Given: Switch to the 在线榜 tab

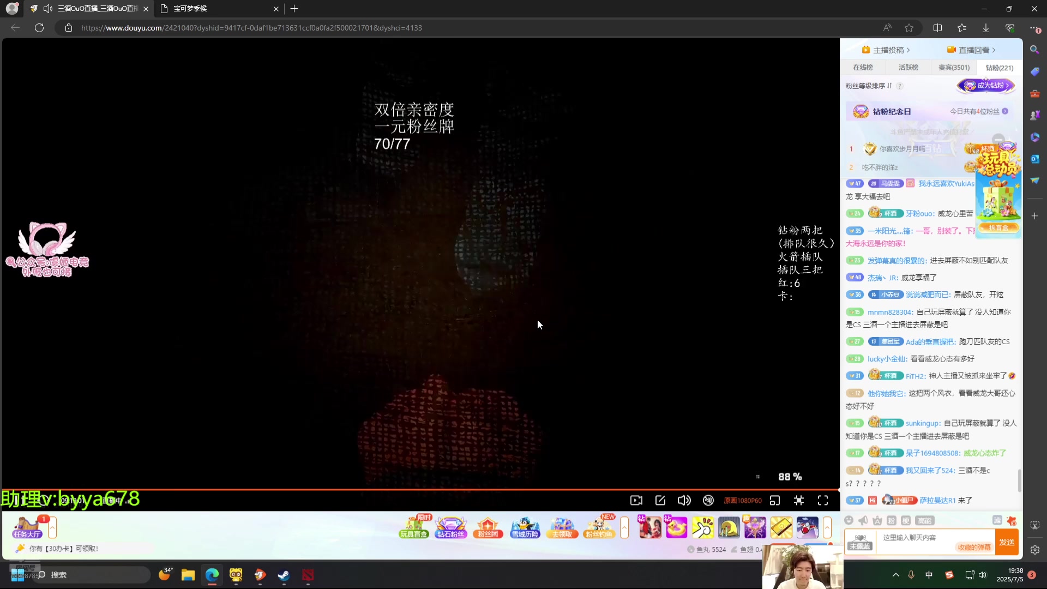Looking at the screenshot, I should (863, 68).
